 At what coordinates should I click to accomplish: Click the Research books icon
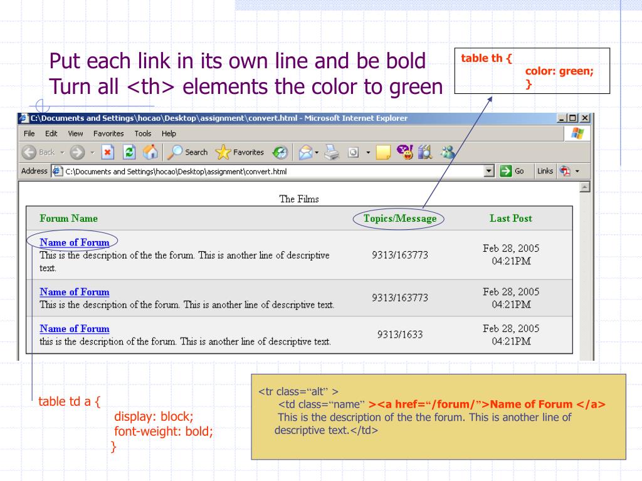tap(426, 152)
